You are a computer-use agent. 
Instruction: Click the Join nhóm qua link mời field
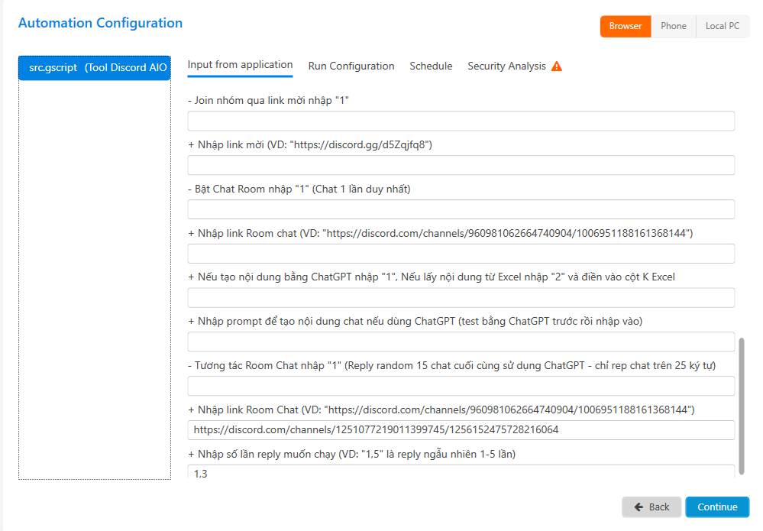click(x=461, y=121)
